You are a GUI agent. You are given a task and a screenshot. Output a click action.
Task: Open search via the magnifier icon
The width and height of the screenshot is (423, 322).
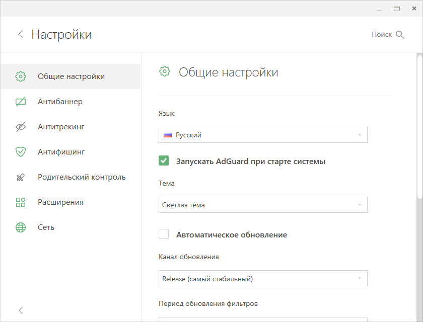pyautogui.click(x=400, y=34)
